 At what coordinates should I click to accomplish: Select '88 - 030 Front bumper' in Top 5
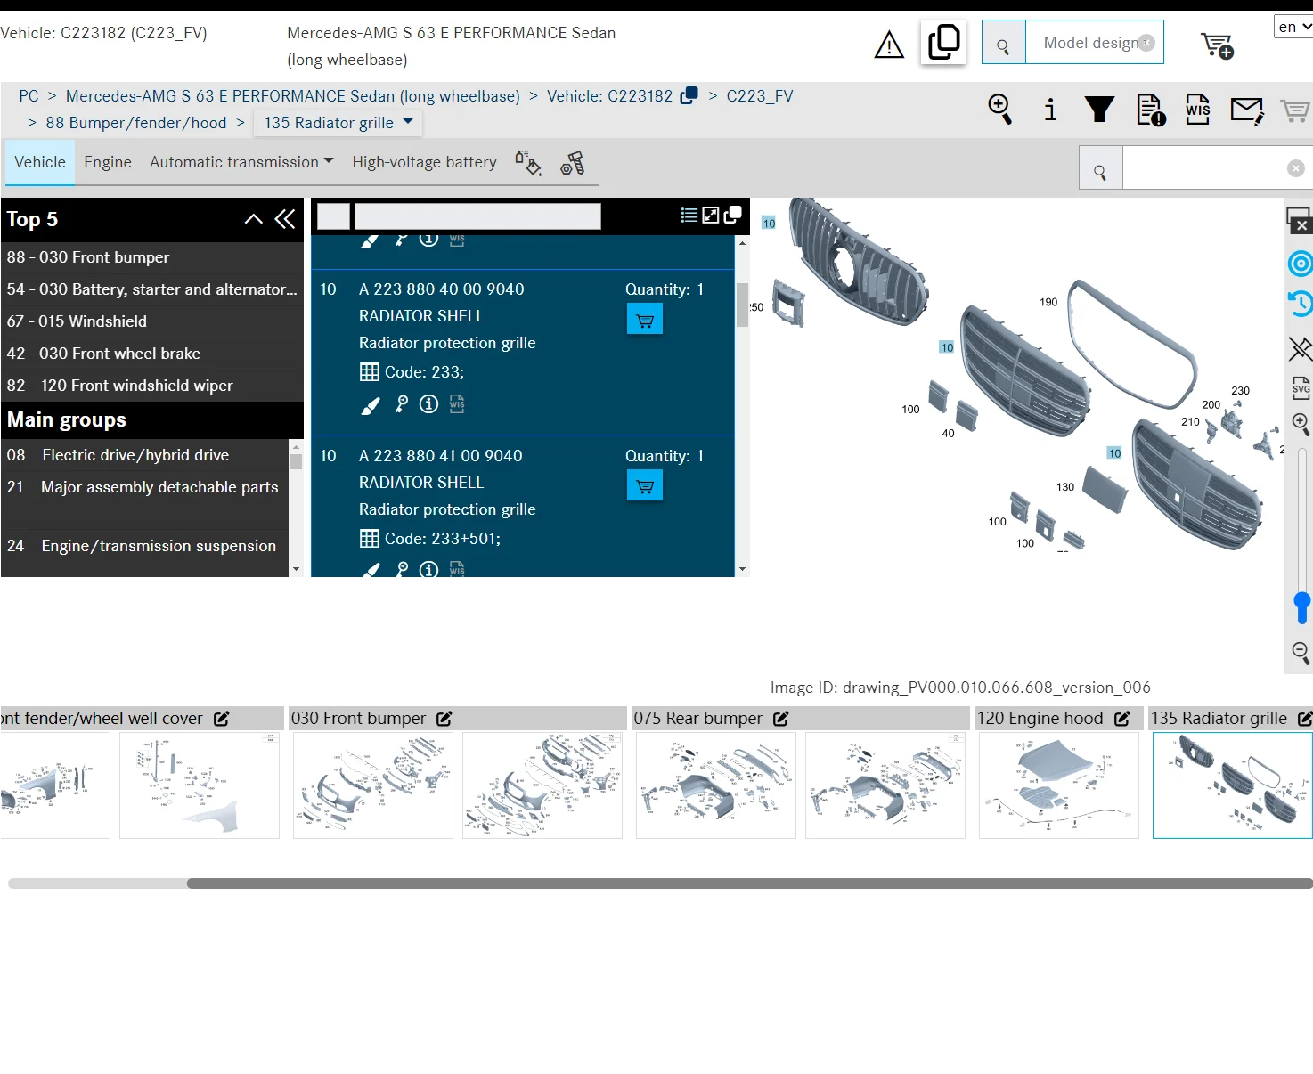152,257
